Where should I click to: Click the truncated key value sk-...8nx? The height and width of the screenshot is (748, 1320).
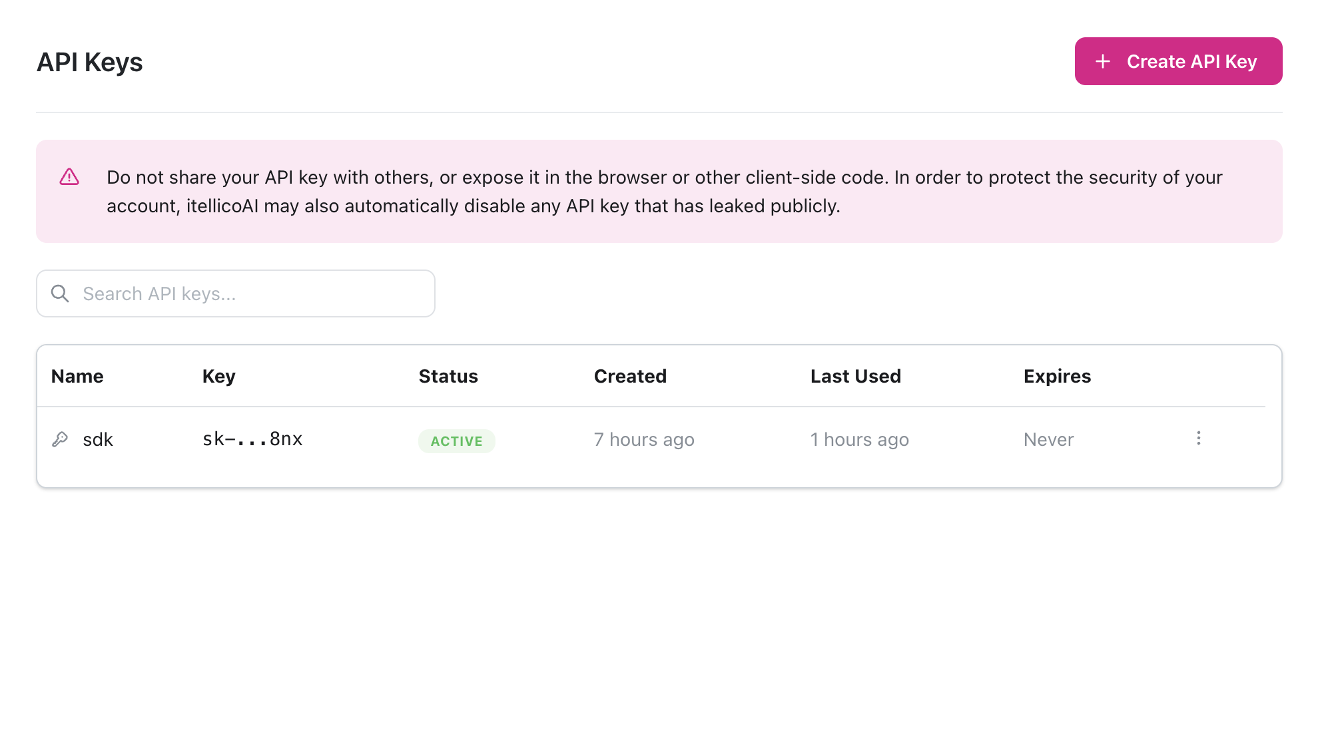pyautogui.click(x=252, y=439)
